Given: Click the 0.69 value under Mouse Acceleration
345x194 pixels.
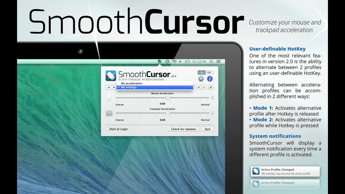Looking at the screenshot, I should click(162, 104).
